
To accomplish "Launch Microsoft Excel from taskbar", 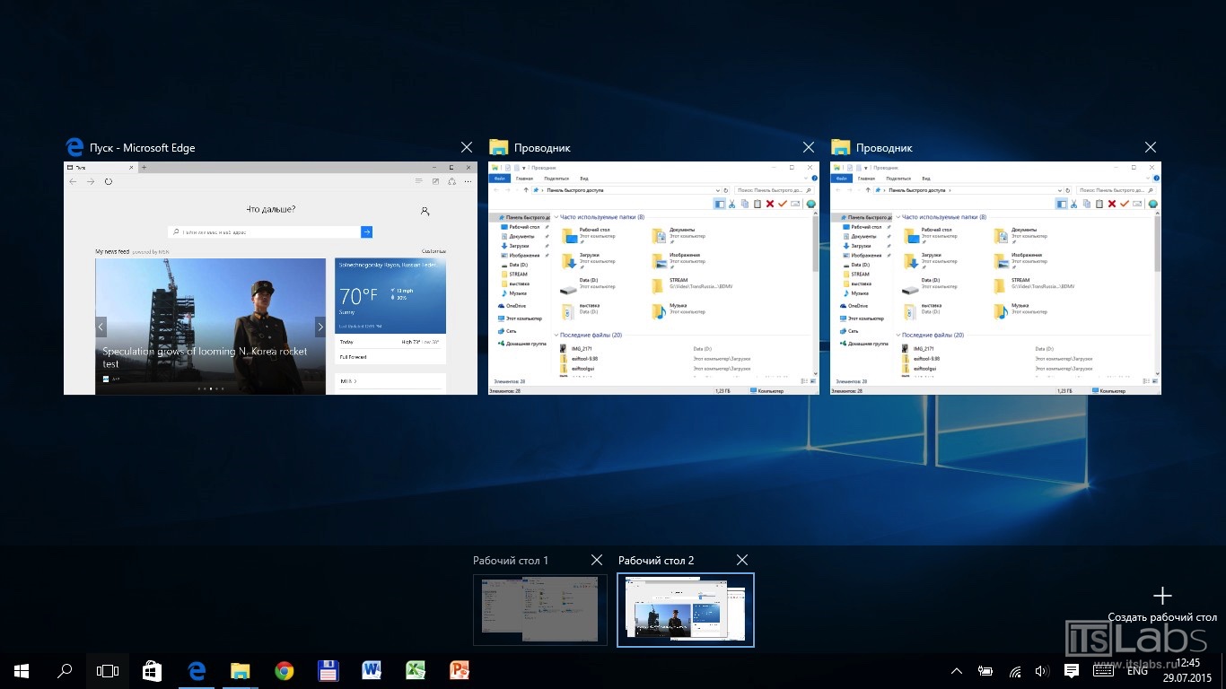I will (416, 670).
